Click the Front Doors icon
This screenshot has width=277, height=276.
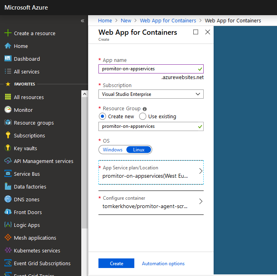tap(8, 212)
